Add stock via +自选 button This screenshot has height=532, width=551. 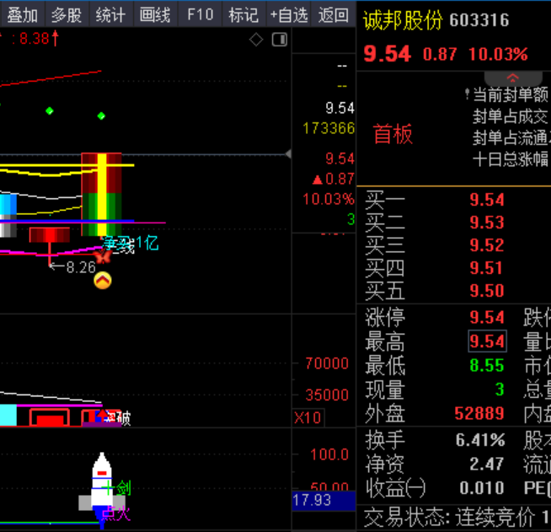click(289, 15)
